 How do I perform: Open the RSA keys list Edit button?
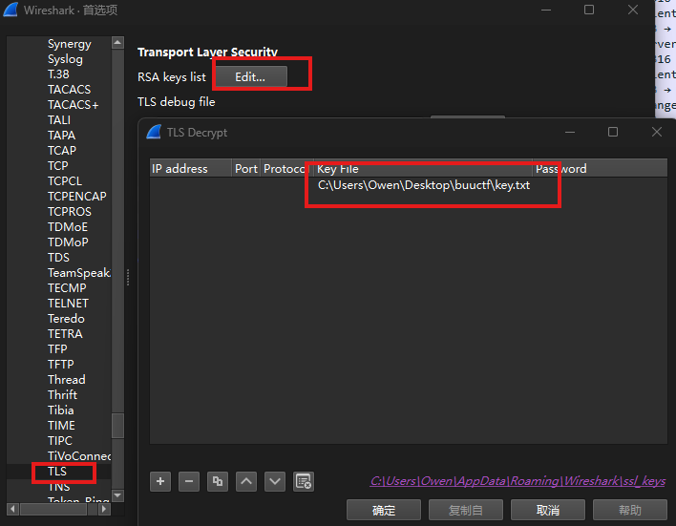coord(251,76)
